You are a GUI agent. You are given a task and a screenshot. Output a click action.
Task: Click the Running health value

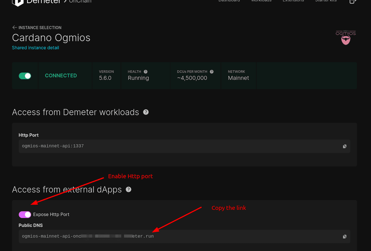pyautogui.click(x=138, y=78)
